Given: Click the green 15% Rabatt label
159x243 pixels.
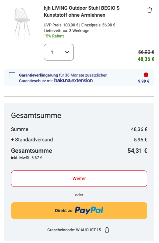Looking at the screenshot, I should pos(54,36).
